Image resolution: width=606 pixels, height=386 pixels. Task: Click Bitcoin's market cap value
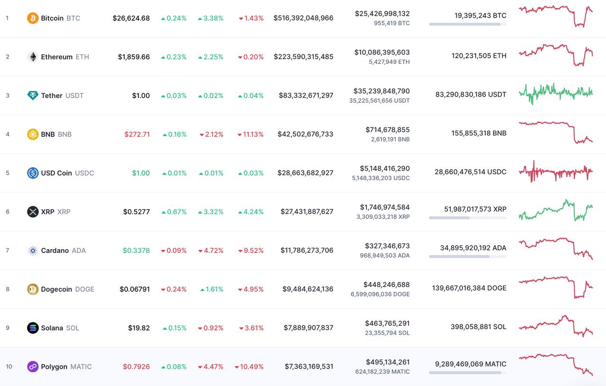tap(303, 18)
